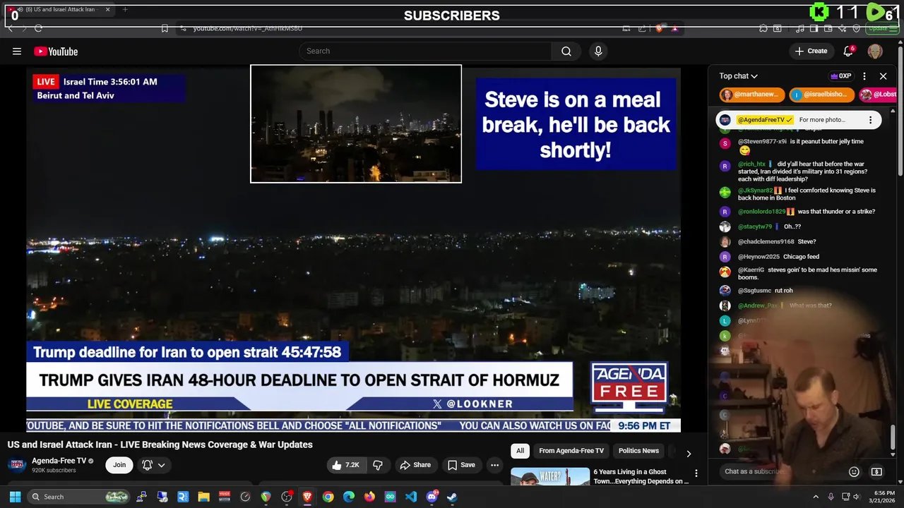The height and width of the screenshot is (508, 904).
Task: Share the video
Action: pos(415,465)
